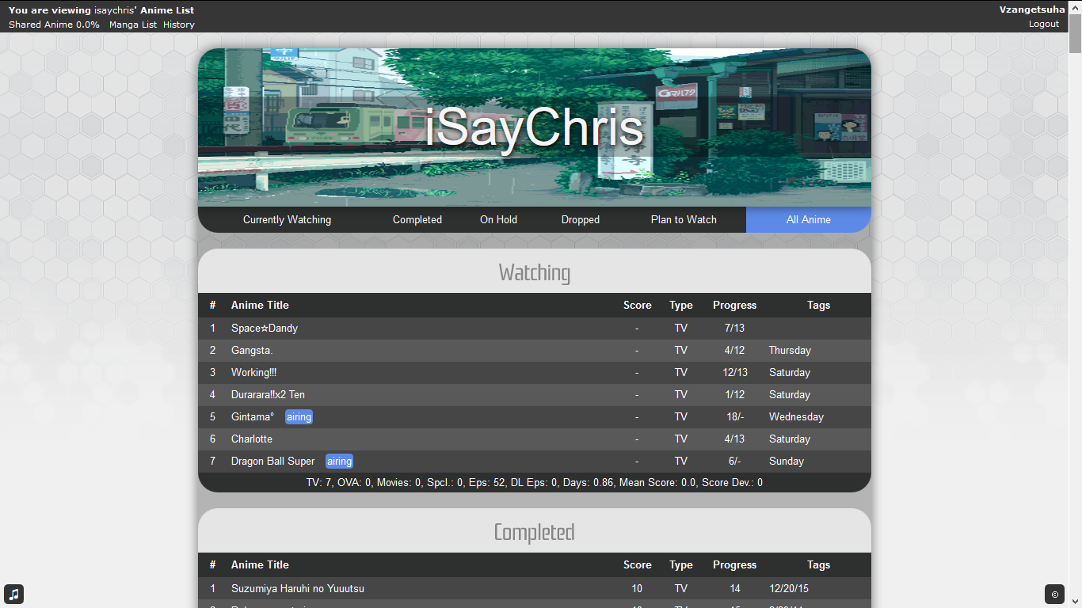Click the airing badge beside Dragon Ball Super
Viewport: 1082px width, 608px height.
click(339, 461)
